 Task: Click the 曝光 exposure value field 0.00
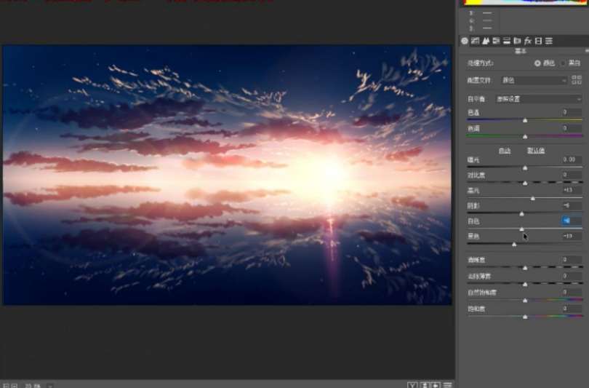pos(572,159)
